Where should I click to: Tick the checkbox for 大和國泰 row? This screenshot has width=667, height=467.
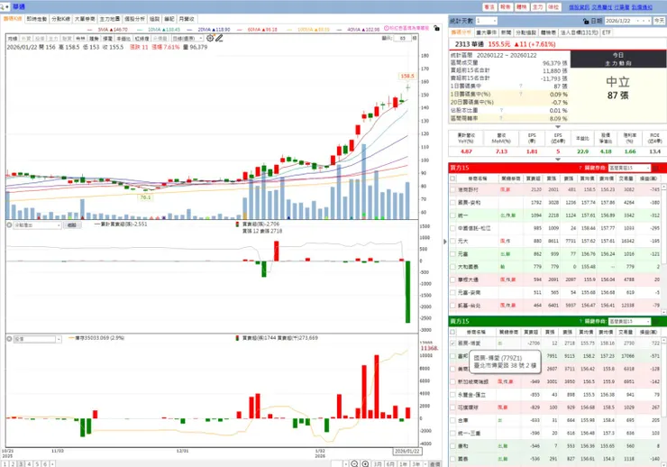[452, 267]
